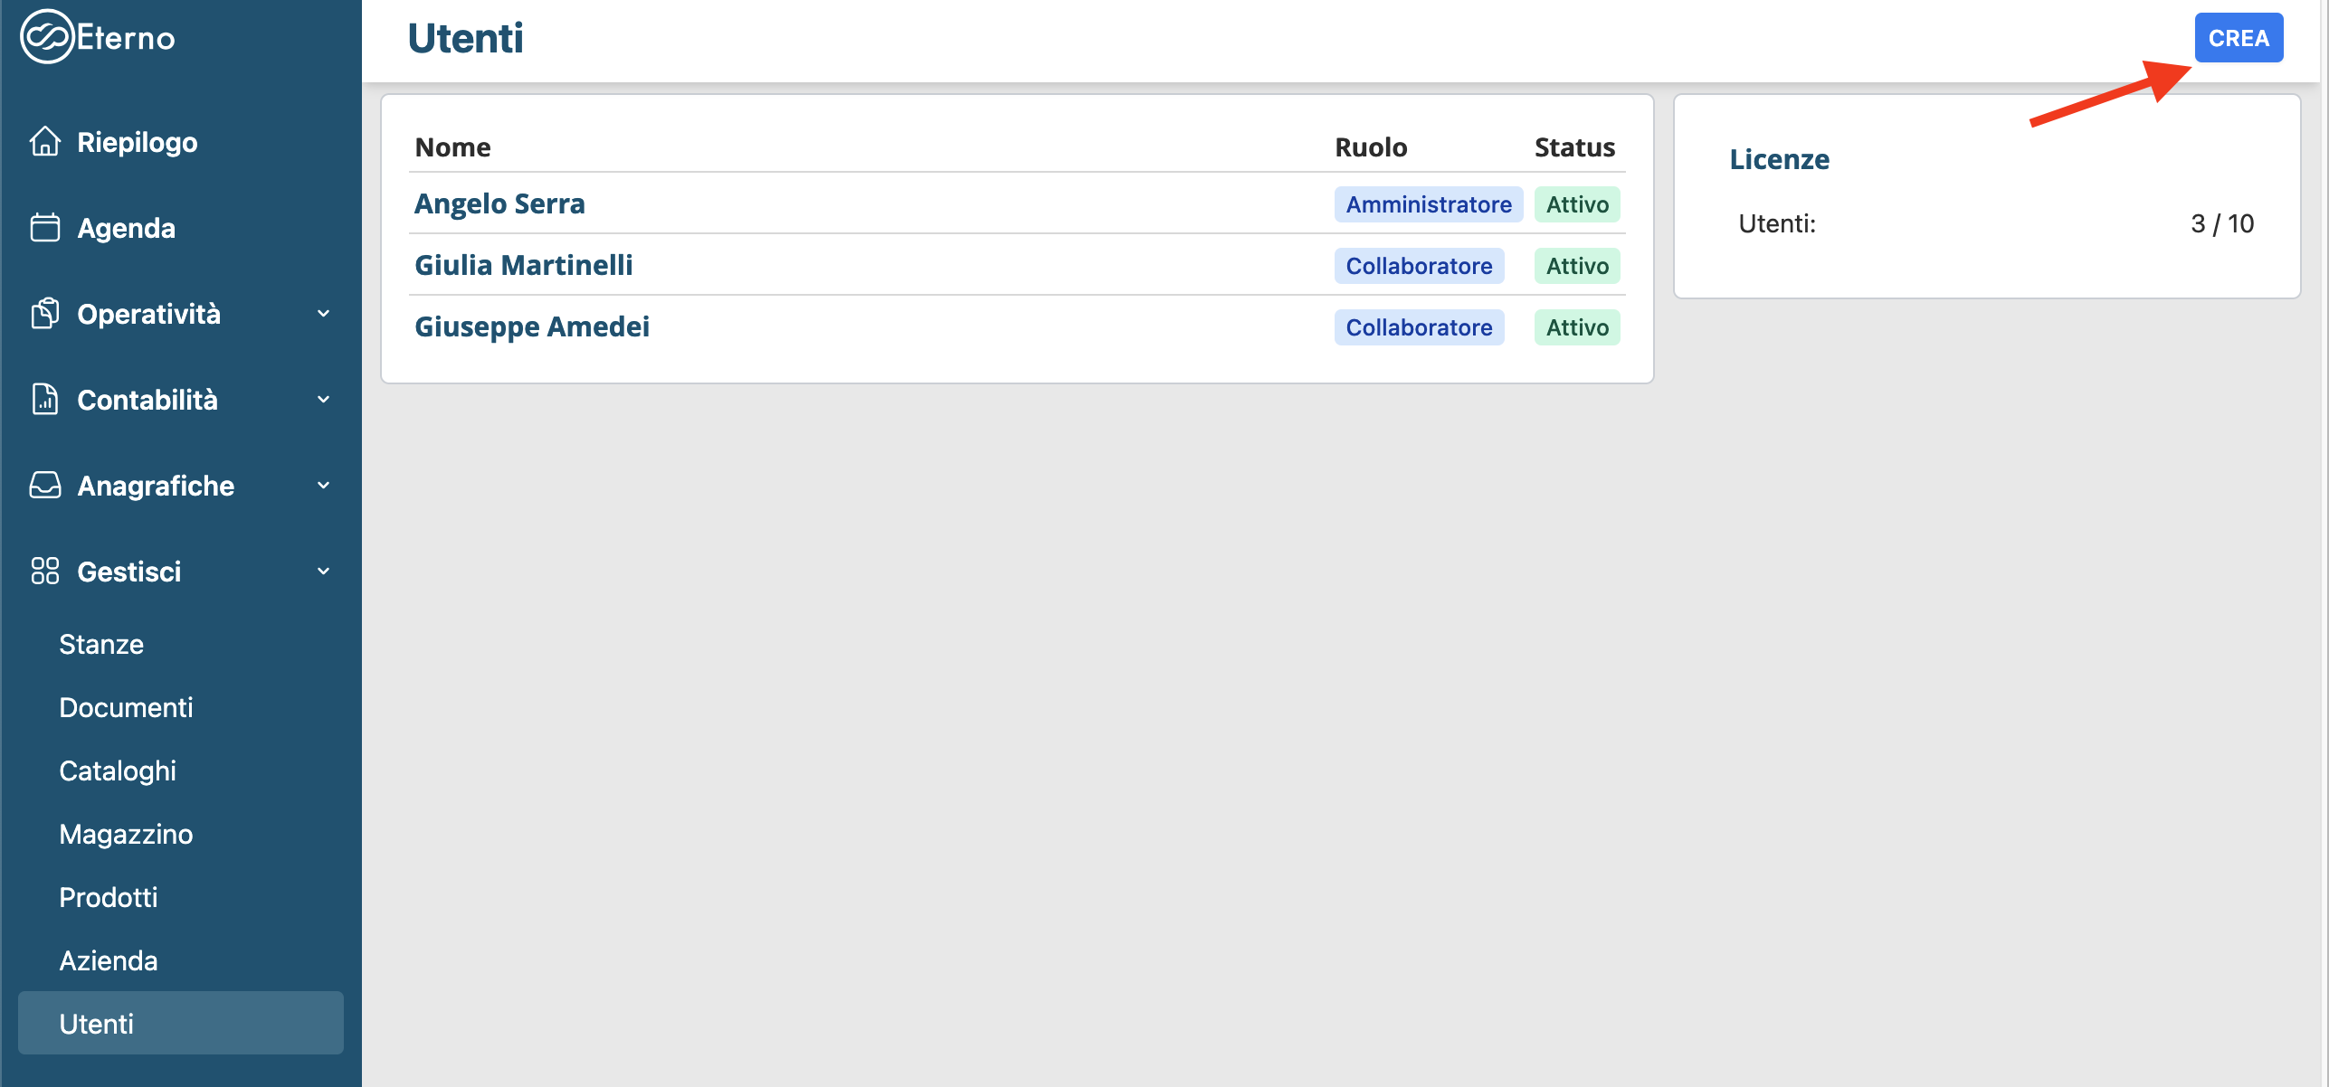The width and height of the screenshot is (2329, 1087).
Task: Collapse the Gestisci submenu chevron
Action: (323, 572)
